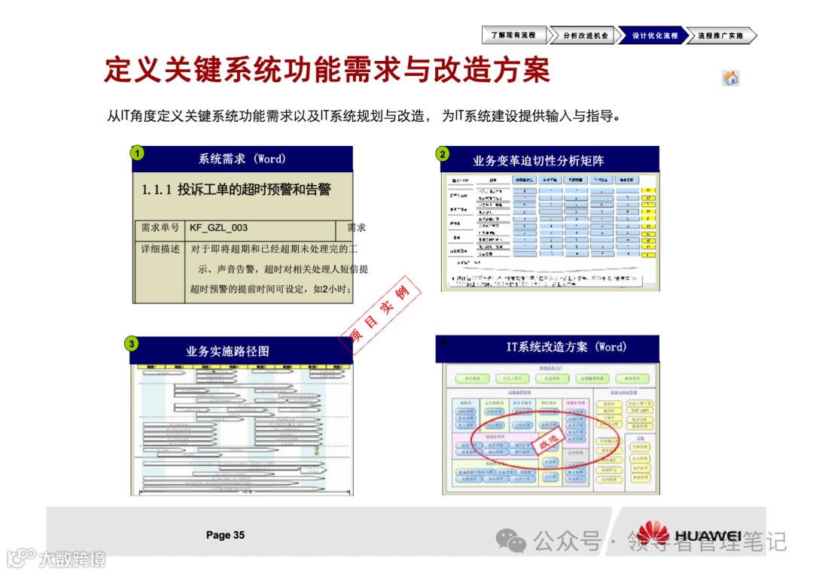Click the 系统需求 (Word) panel header

click(242, 159)
